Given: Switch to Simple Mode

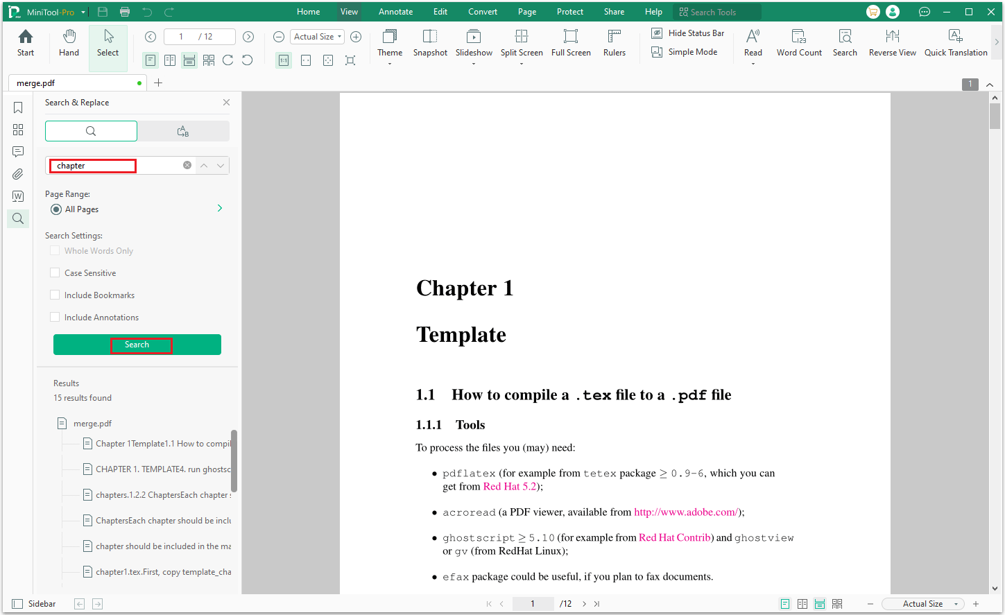Looking at the screenshot, I should point(685,52).
